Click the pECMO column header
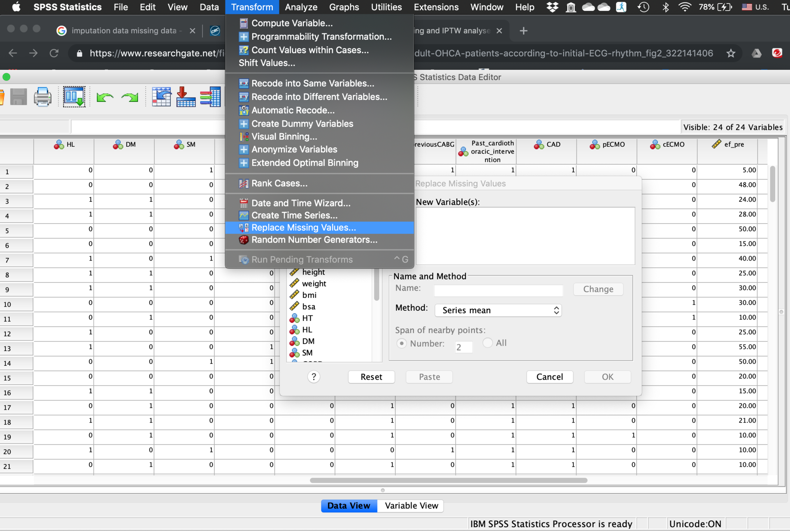 (606, 151)
